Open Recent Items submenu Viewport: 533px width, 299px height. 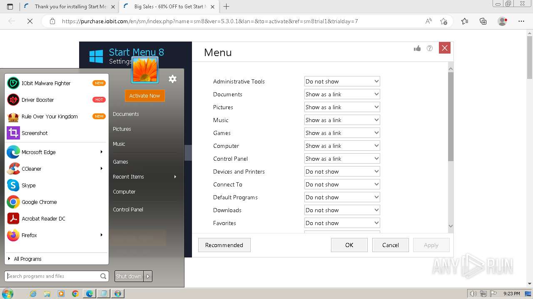click(x=145, y=176)
